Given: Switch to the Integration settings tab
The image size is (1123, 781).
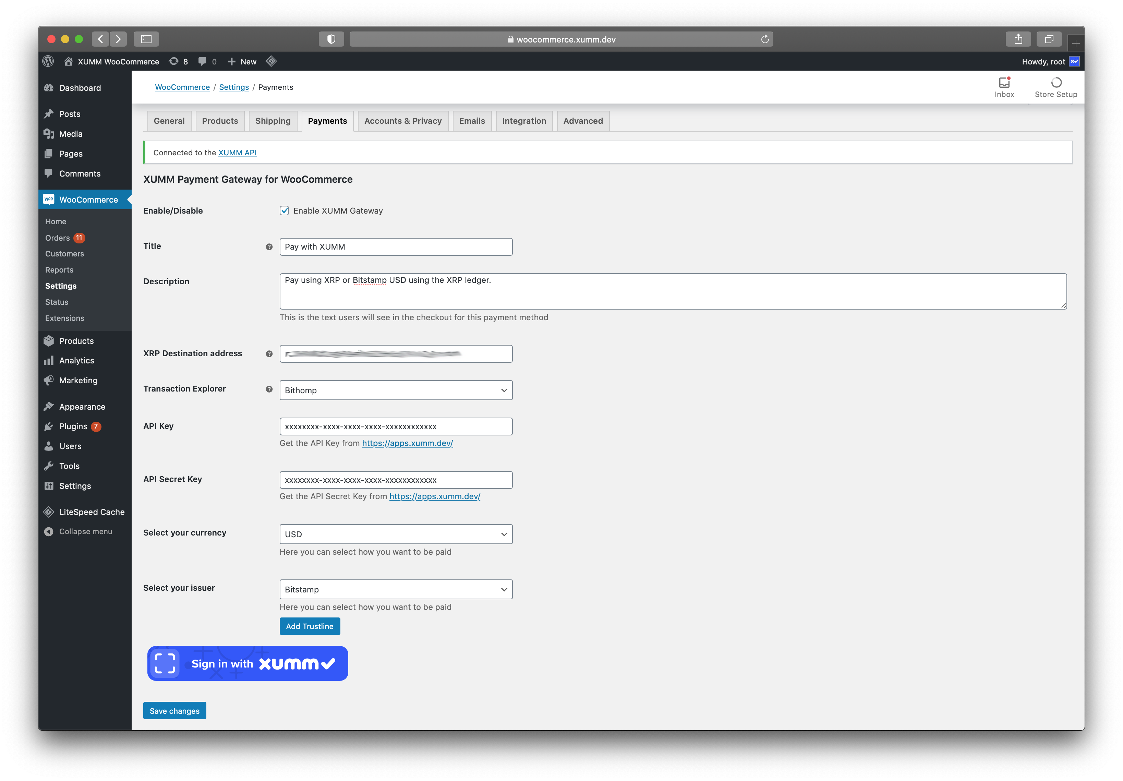Looking at the screenshot, I should pyautogui.click(x=524, y=121).
